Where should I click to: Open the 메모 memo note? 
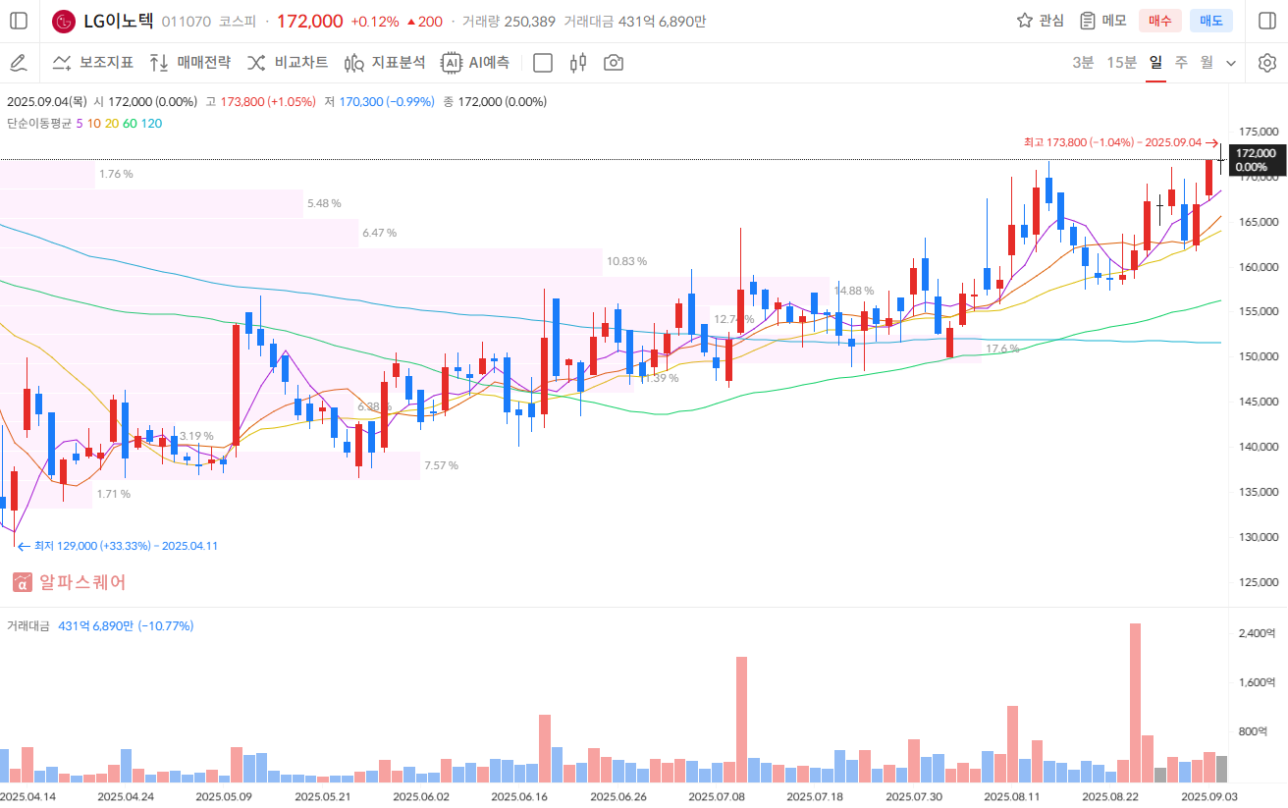coord(1103,21)
